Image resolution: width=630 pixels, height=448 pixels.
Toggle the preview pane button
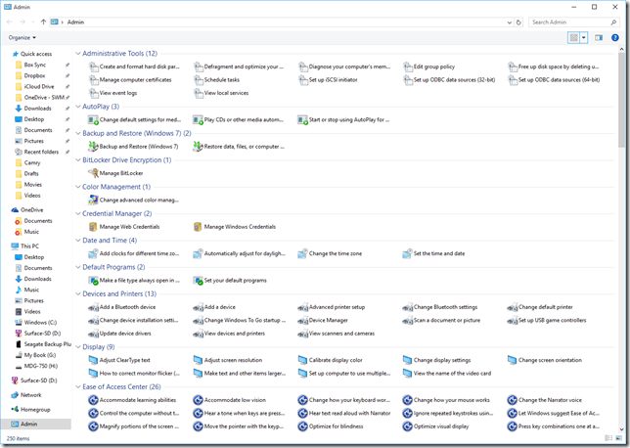[x=599, y=38]
